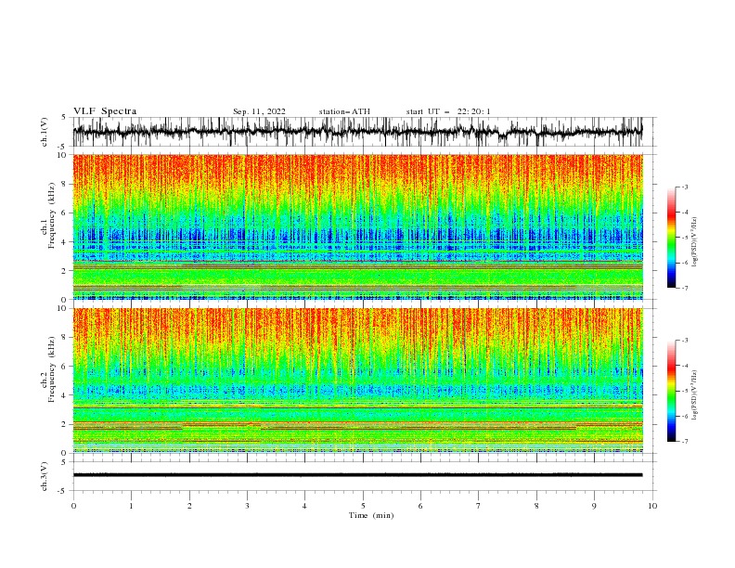
Task: Click time axis tick label "2"
Action: (189, 506)
